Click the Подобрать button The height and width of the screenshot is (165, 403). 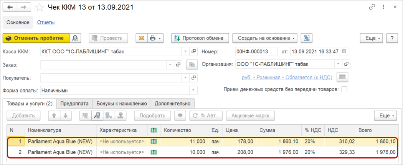pos(152,115)
